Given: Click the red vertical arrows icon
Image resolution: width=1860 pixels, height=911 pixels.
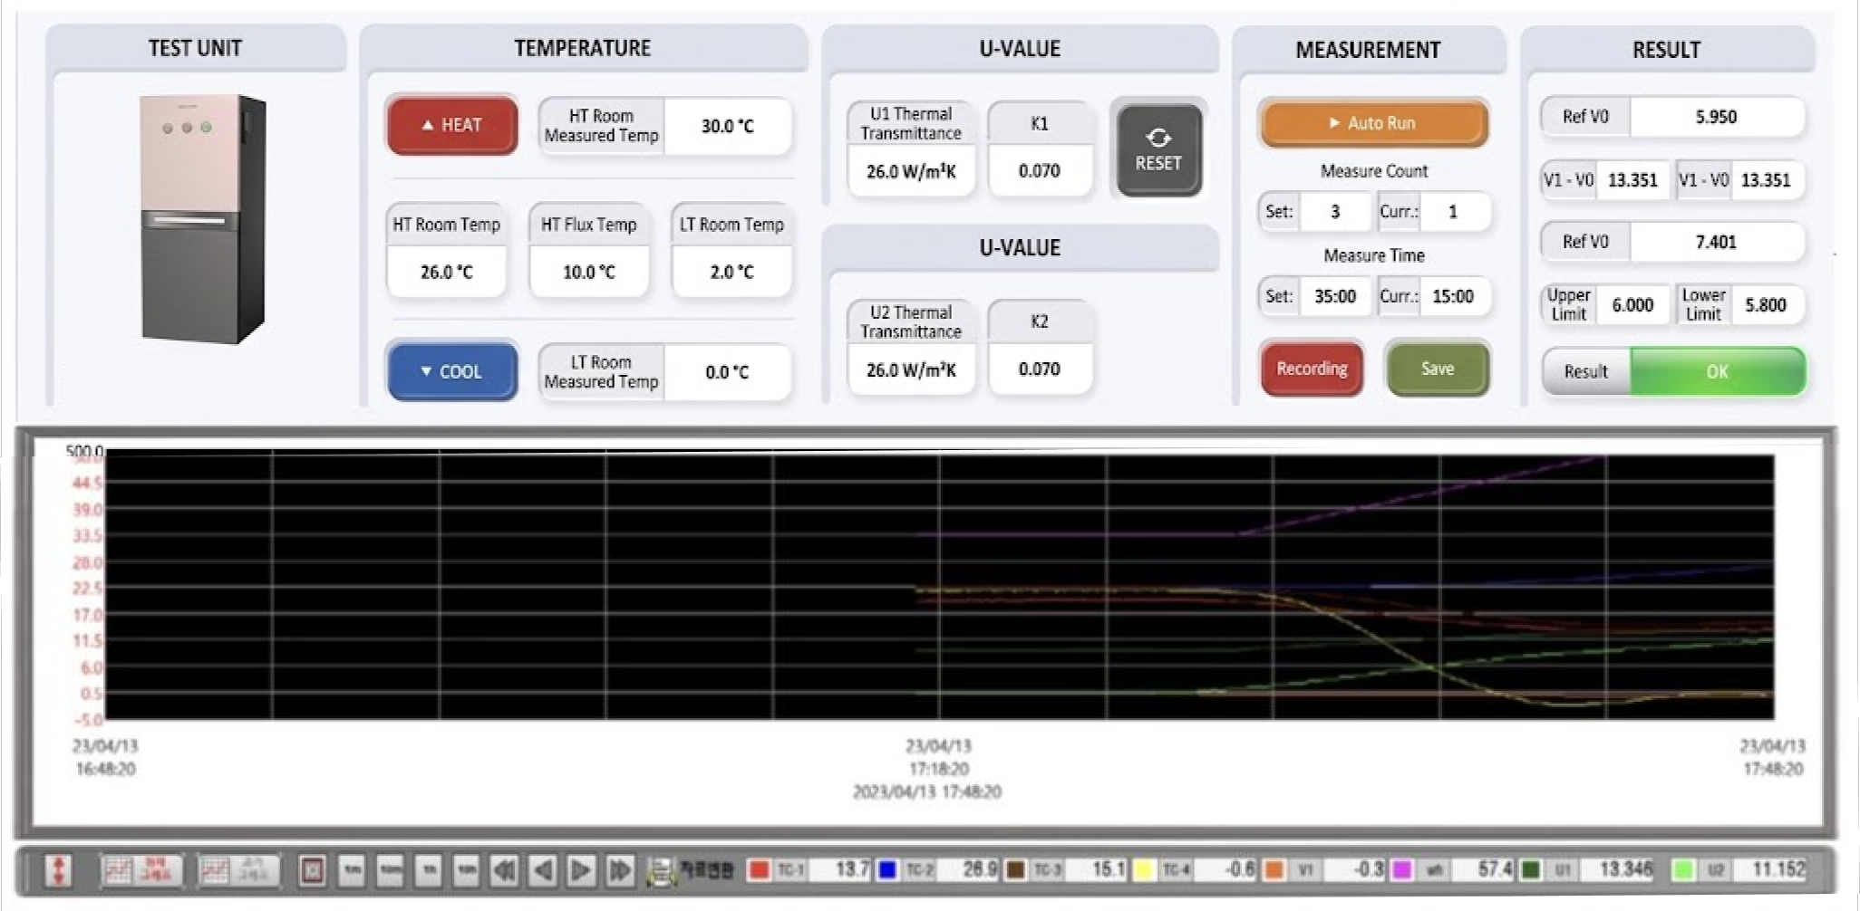Looking at the screenshot, I should (x=59, y=870).
